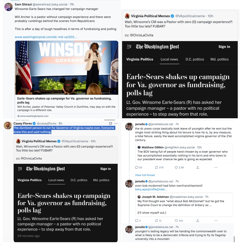This screenshot has height=245, width=240.
Task: Open Sam Shirazi profile avatar
Action: coord(8,7)
